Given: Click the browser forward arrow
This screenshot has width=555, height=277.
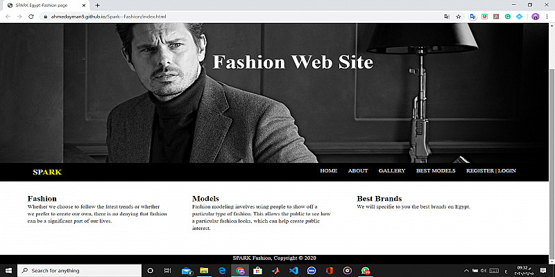Looking at the screenshot, I should pyautogui.click(x=19, y=17).
